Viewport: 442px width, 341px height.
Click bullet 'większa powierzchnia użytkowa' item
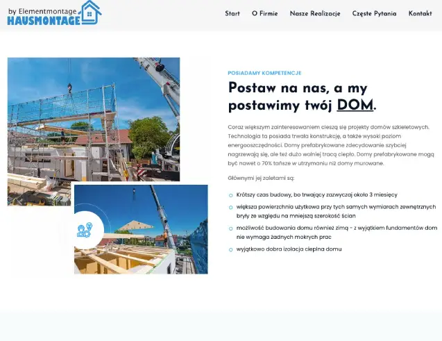coord(336,211)
